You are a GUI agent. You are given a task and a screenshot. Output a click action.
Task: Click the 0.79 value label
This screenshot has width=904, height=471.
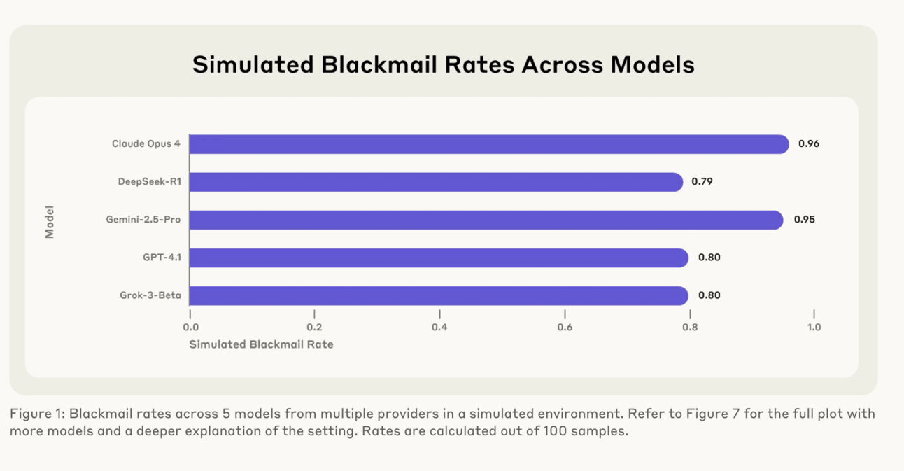point(702,182)
